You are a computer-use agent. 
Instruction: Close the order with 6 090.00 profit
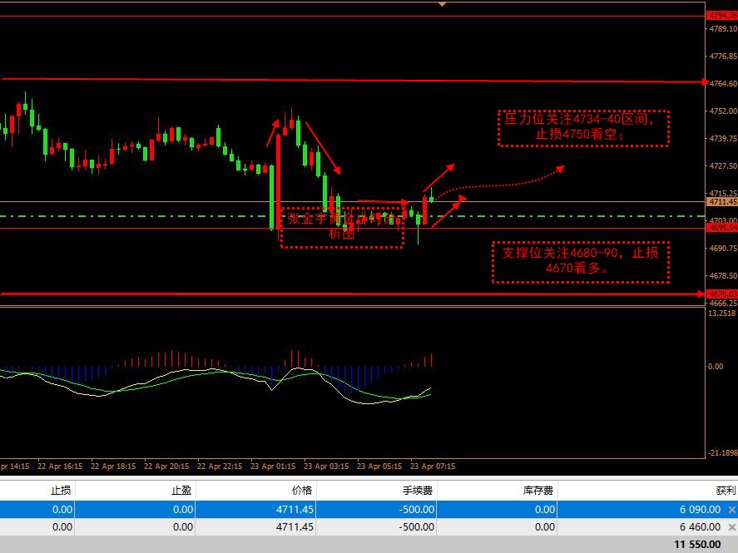click(731, 510)
